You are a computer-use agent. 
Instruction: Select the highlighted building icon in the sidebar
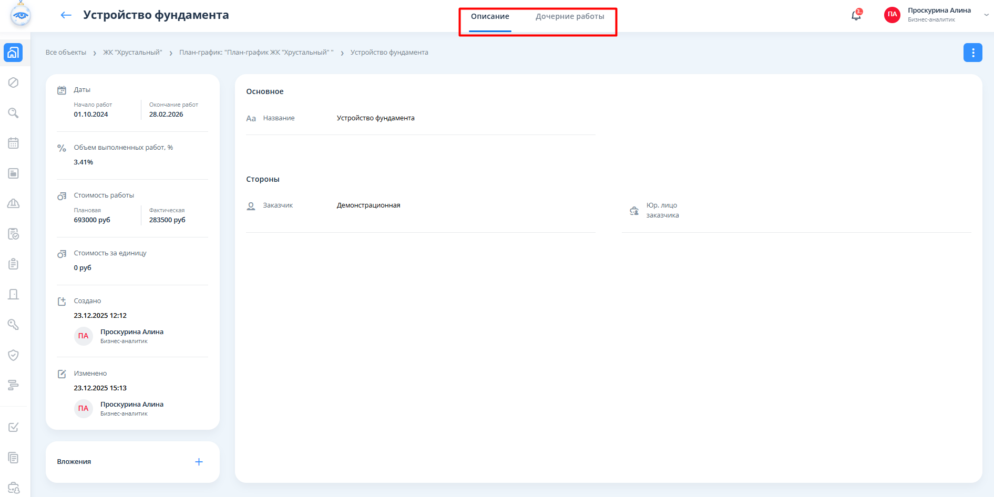[14, 53]
